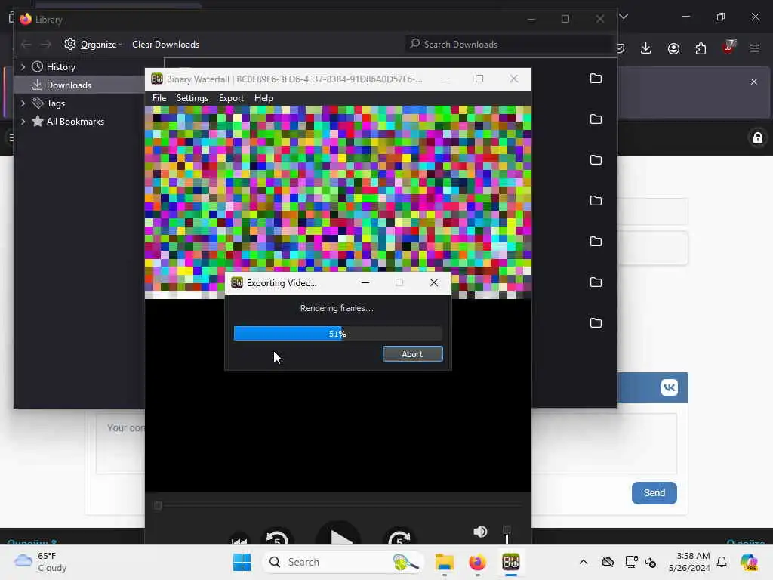Click Clear Downloads in Library toolbar

coord(165,45)
